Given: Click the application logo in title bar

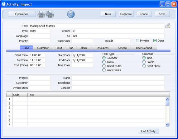Looking at the screenshot, I should click(4, 4).
